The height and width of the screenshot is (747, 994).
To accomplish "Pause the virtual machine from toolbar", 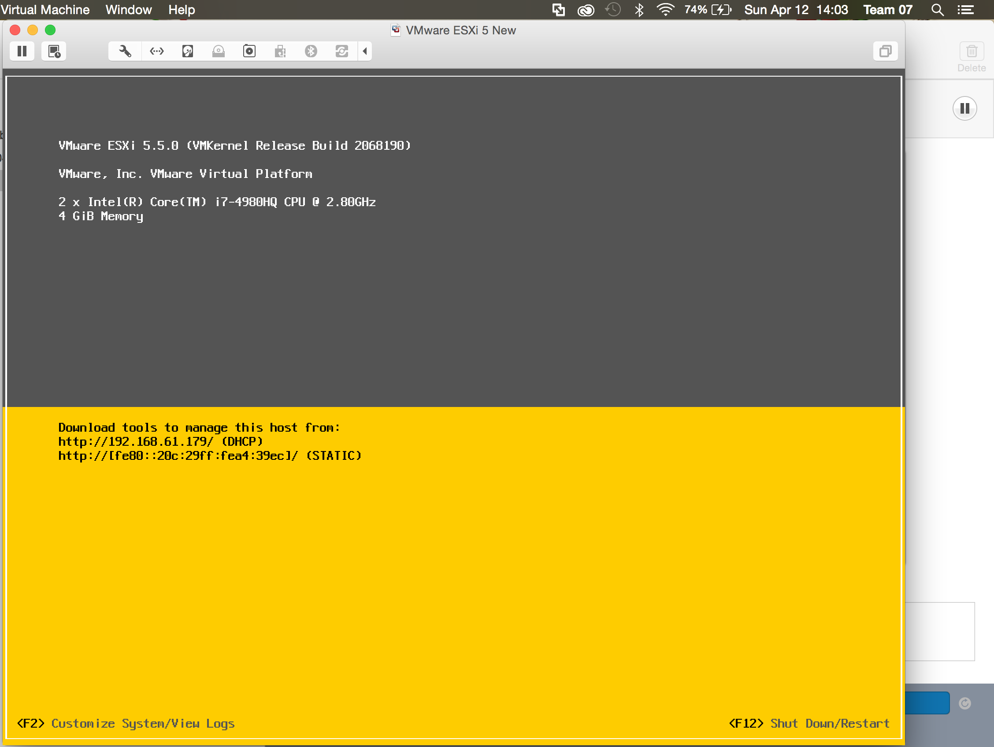I will [22, 51].
